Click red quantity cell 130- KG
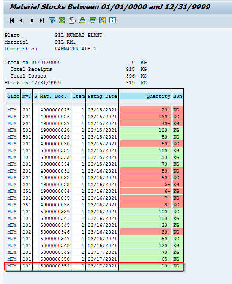 pyautogui.click(x=145, y=117)
